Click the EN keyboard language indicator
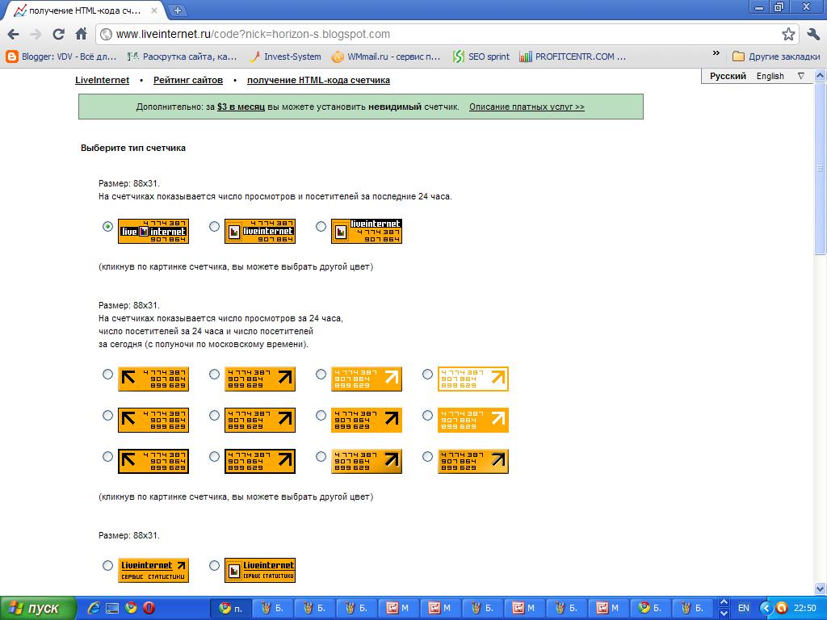 click(x=744, y=609)
